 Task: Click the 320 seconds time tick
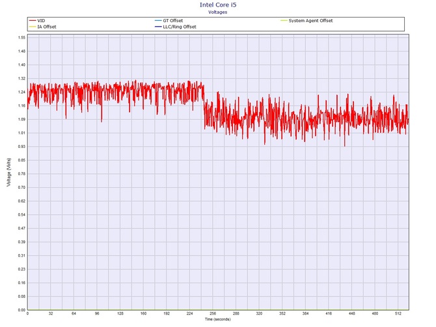(259, 313)
